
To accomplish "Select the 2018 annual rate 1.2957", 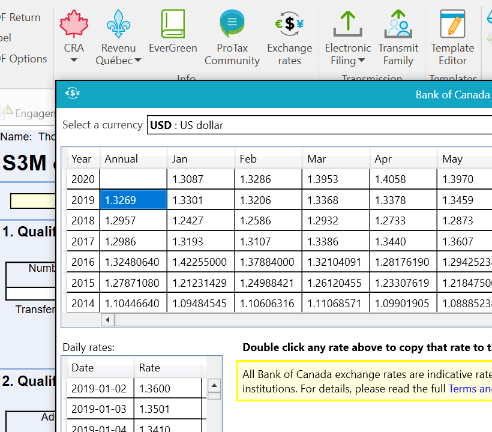I will pos(133,221).
